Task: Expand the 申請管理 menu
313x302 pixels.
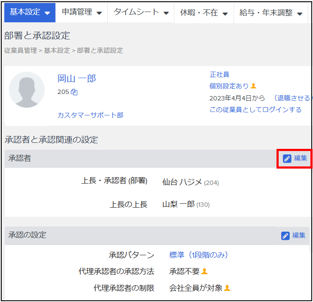Action: pos(82,12)
